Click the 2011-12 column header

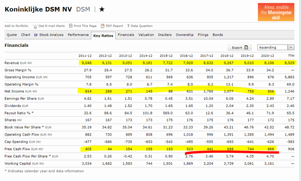85,56
